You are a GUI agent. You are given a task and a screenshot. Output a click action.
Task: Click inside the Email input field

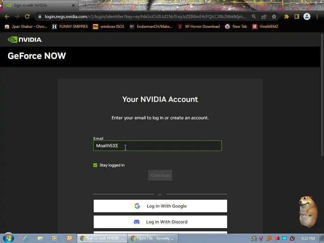point(158,146)
